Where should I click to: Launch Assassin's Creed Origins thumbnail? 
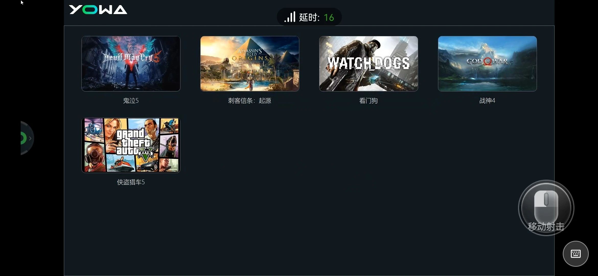[x=250, y=64]
